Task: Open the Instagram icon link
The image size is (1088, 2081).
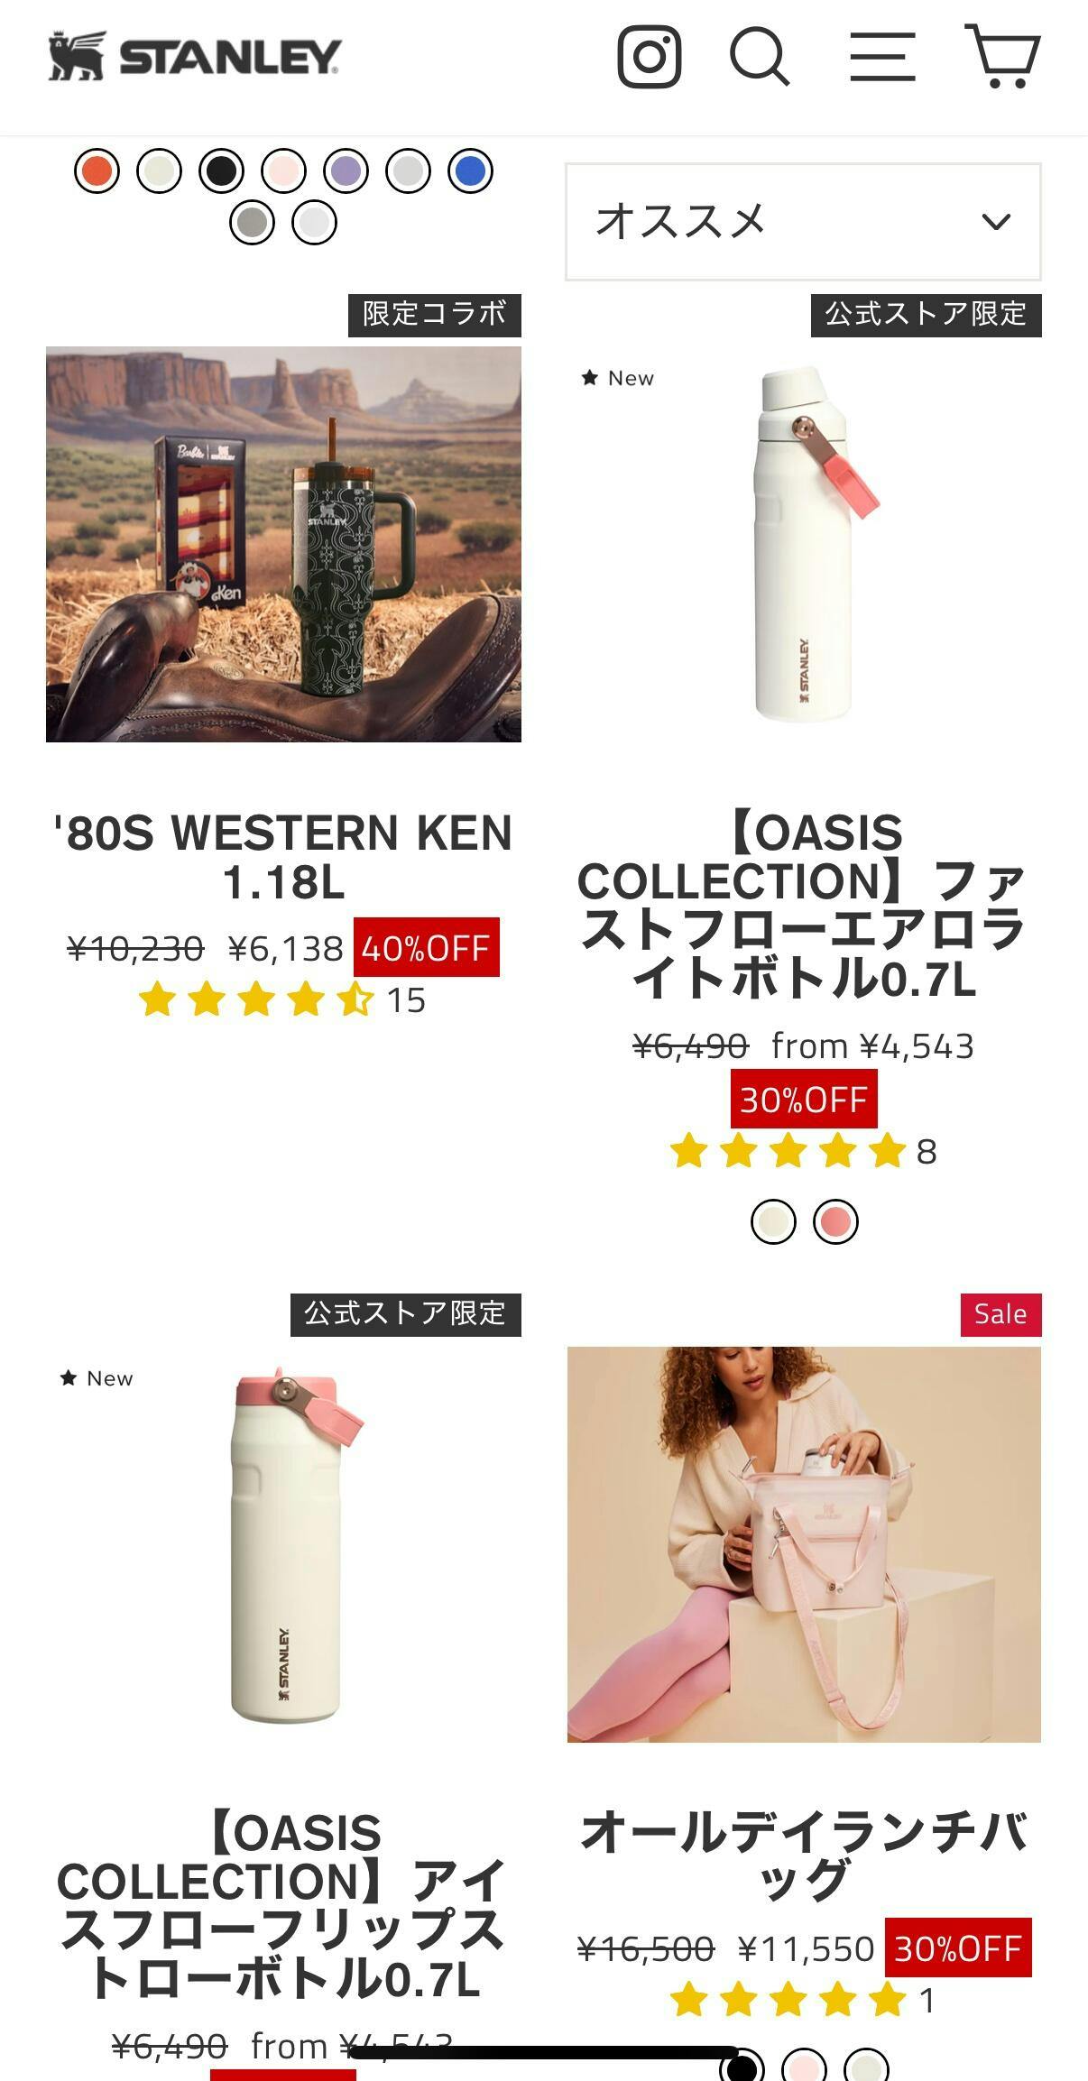Action: (x=649, y=57)
